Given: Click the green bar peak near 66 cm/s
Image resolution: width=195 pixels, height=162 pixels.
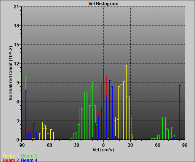Looking at the screenshot, I should [164, 128].
